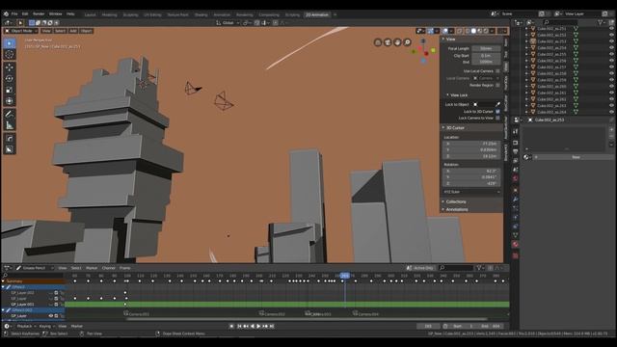Open the Object Mode dropdown
This screenshot has width=617, height=347.
click(x=21, y=31)
